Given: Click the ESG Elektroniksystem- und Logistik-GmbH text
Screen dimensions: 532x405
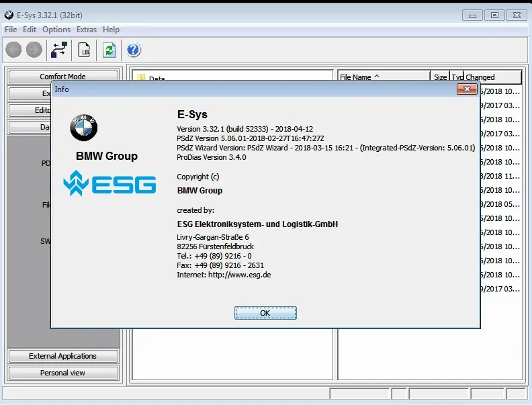Looking at the screenshot, I should coord(257,224).
